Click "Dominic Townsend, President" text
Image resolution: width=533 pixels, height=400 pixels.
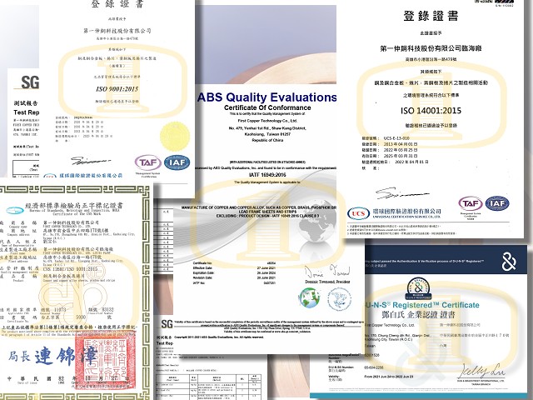pyautogui.click(x=327, y=282)
